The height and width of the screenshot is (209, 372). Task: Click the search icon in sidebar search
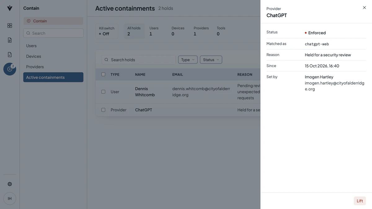(x=29, y=33)
